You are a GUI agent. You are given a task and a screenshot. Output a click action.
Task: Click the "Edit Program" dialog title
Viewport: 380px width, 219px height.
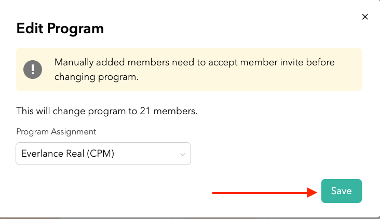pos(60,29)
